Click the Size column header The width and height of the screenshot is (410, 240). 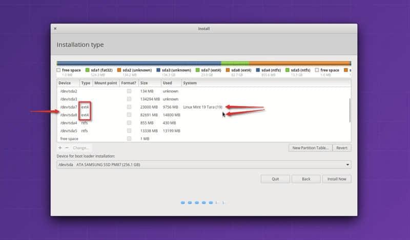point(150,83)
